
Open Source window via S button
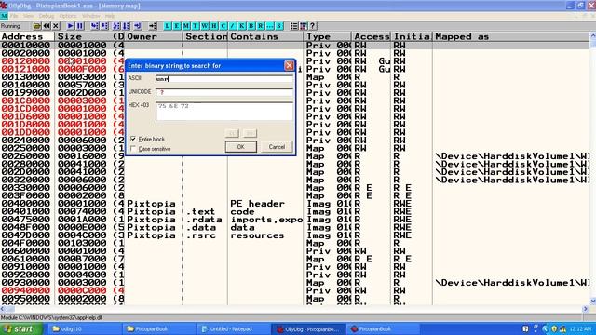pyautogui.click(x=279, y=26)
